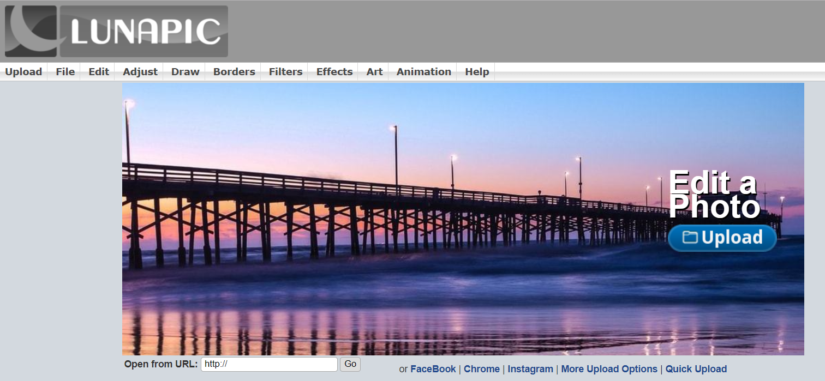Open the Filters menu
This screenshot has width=825, height=381.
point(285,72)
